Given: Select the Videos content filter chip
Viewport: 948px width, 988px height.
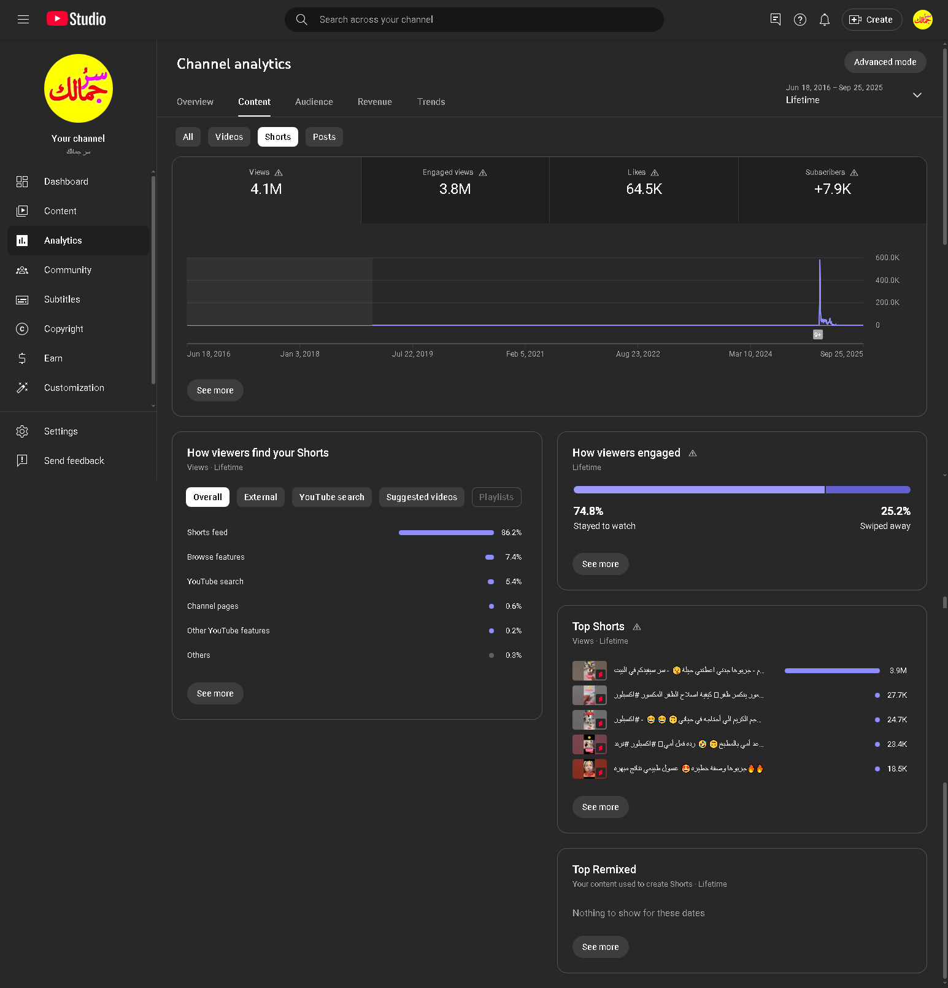Looking at the screenshot, I should pos(229,137).
